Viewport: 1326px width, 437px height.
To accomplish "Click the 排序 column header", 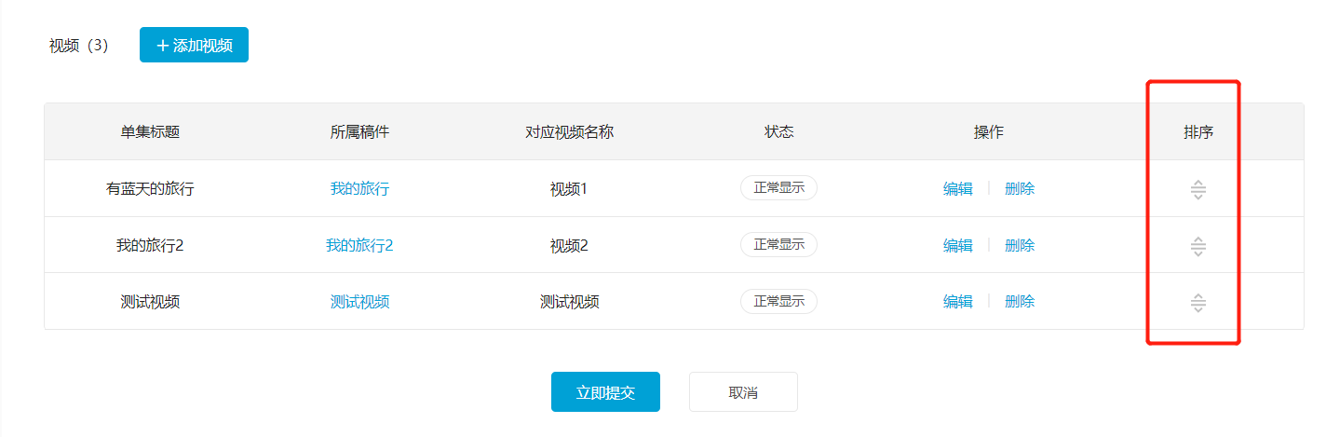I will pos(1198,132).
